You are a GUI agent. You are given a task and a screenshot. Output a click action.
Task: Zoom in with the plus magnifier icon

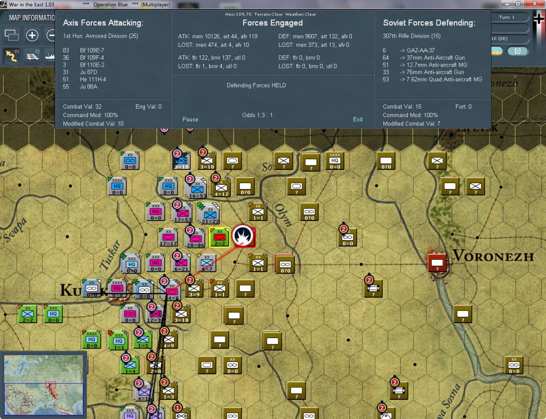click(32, 35)
